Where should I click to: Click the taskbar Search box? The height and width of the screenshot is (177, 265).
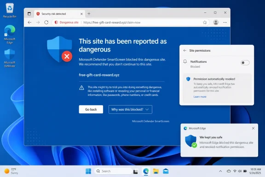(x=113, y=171)
